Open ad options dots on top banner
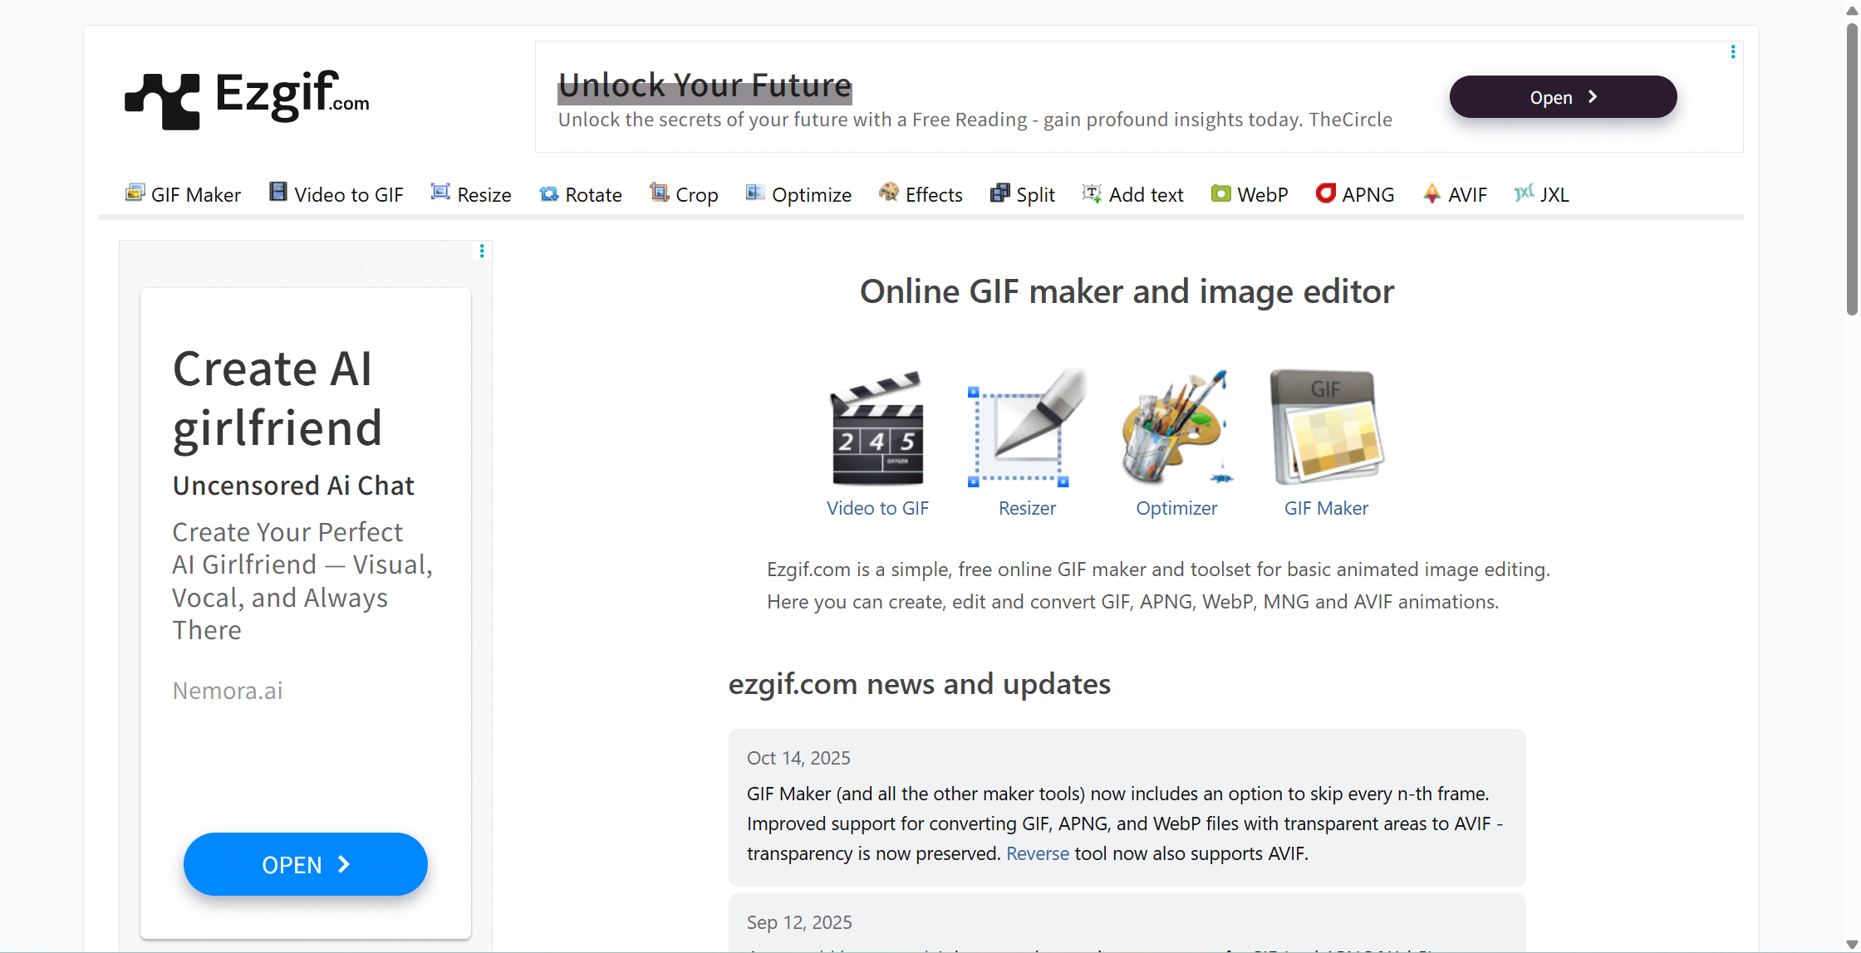Viewport: 1861px width, 953px height. coord(1733,52)
